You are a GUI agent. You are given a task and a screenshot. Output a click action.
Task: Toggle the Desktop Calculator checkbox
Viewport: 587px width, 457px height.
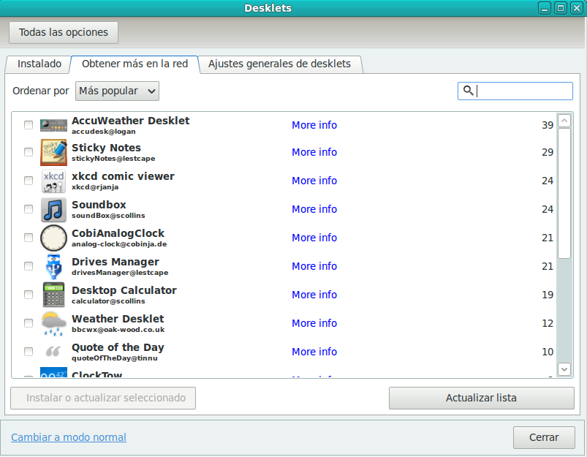click(29, 295)
